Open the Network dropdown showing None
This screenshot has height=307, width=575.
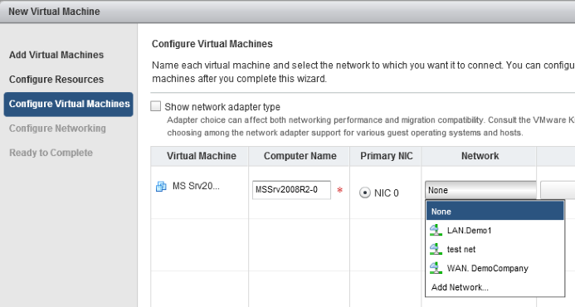point(480,190)
